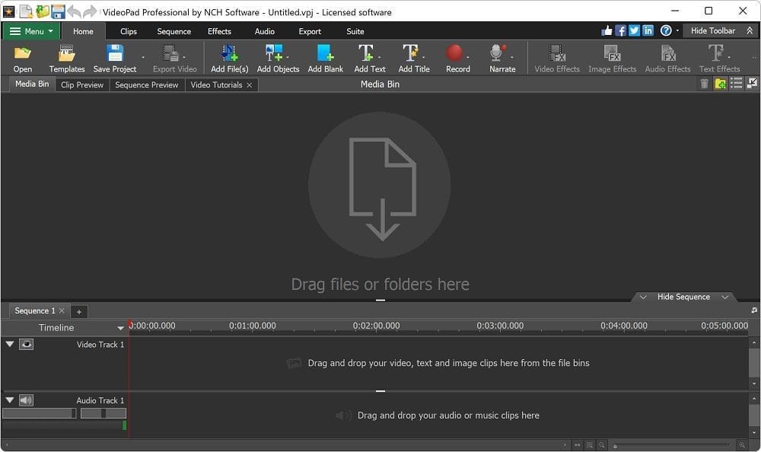Viewport: 761px width, 452px height.
Task: Click the timeline zoom out magnifier
Action: click(x=602, y=444)
